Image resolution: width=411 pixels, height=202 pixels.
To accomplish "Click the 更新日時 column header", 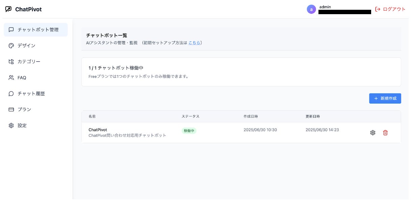I will point(312,116).
